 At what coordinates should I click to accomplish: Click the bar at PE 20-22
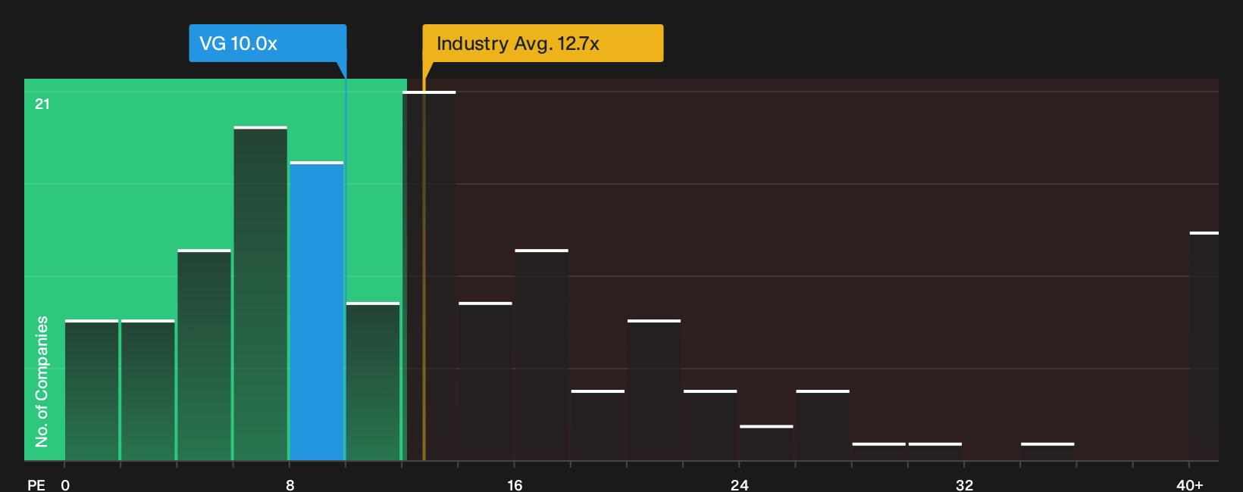pyautogui.click(x=654, y=390)
